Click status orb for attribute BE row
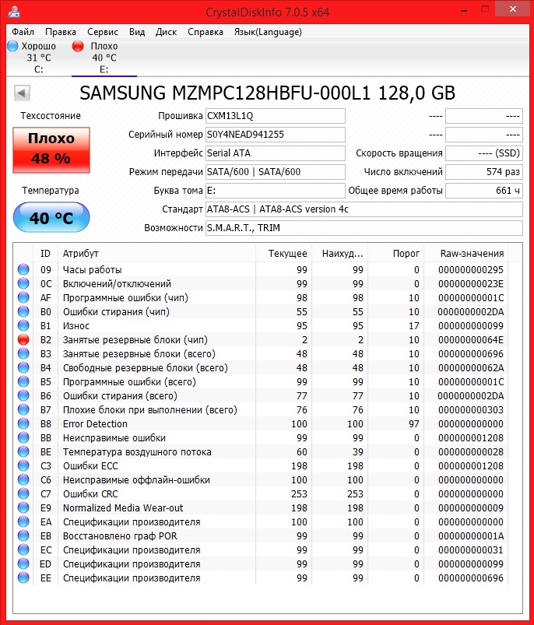Viewport: 534px width, 625px height. (x=23, y=451)
